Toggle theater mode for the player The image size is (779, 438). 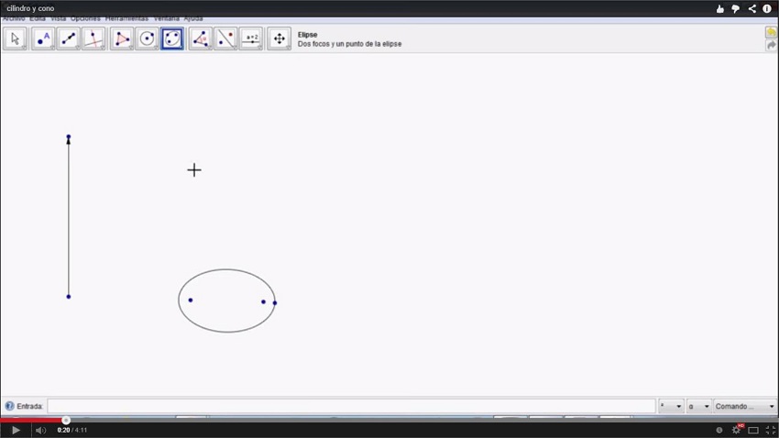pos(753,430)
